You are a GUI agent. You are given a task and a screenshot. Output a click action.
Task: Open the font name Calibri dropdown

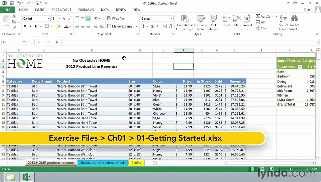(x=48, y=18)
